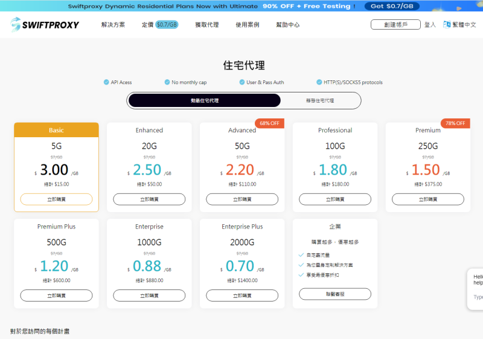Click the 1.20 per GB price
Image resolution: width=483 pixels, height=339 pixels.
pyautogui.click(x=54, y=266)
